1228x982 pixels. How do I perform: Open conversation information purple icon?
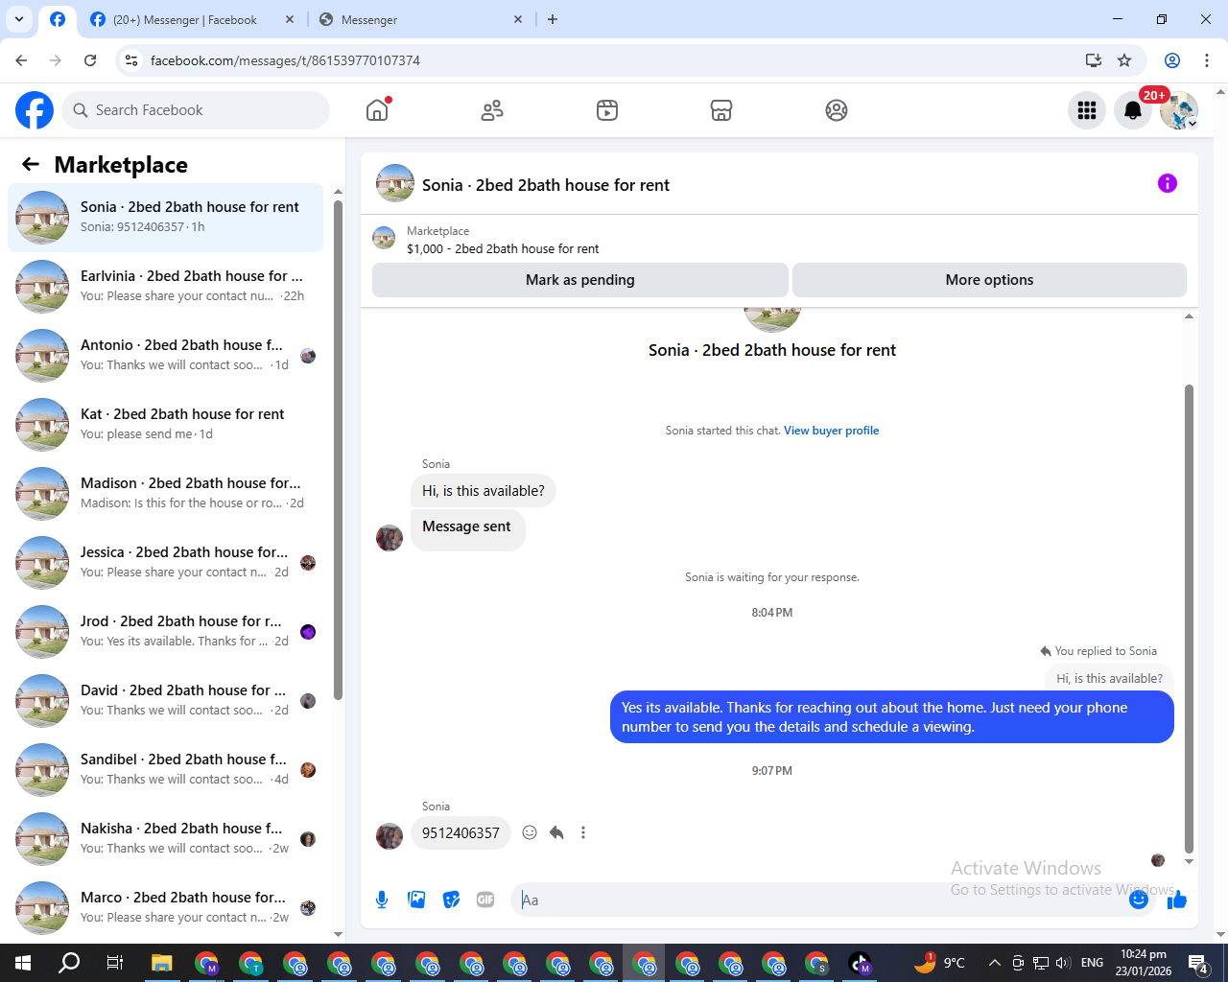(x=1168, y=183)
